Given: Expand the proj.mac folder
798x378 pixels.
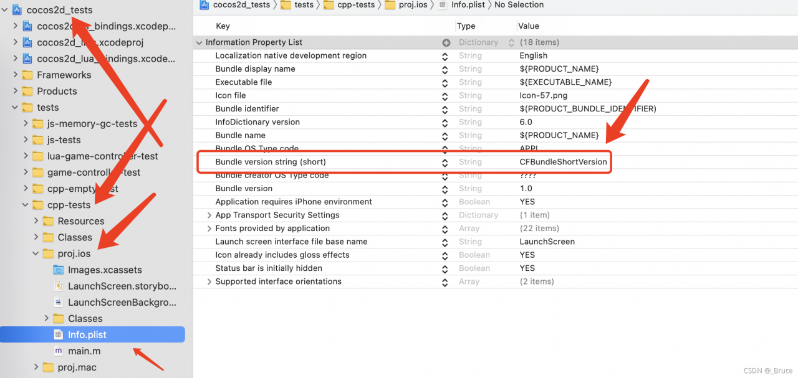Looking at the screenshot, I should tap(36, 367).
